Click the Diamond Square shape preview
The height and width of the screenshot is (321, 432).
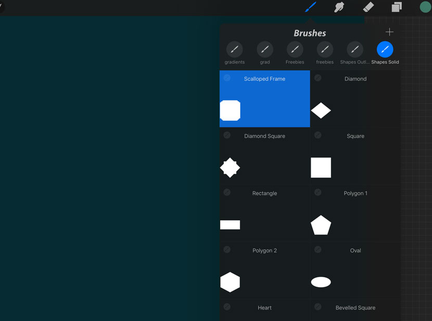[230, 168]
